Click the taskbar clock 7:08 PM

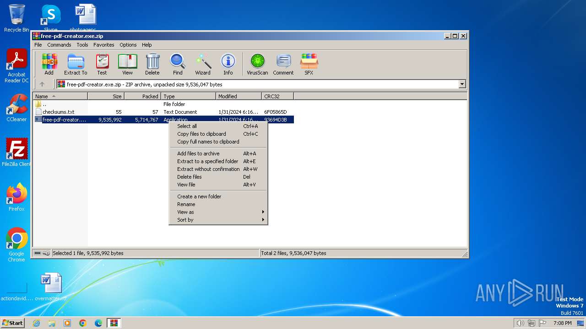pyautogui.click(x=562, y=323)
